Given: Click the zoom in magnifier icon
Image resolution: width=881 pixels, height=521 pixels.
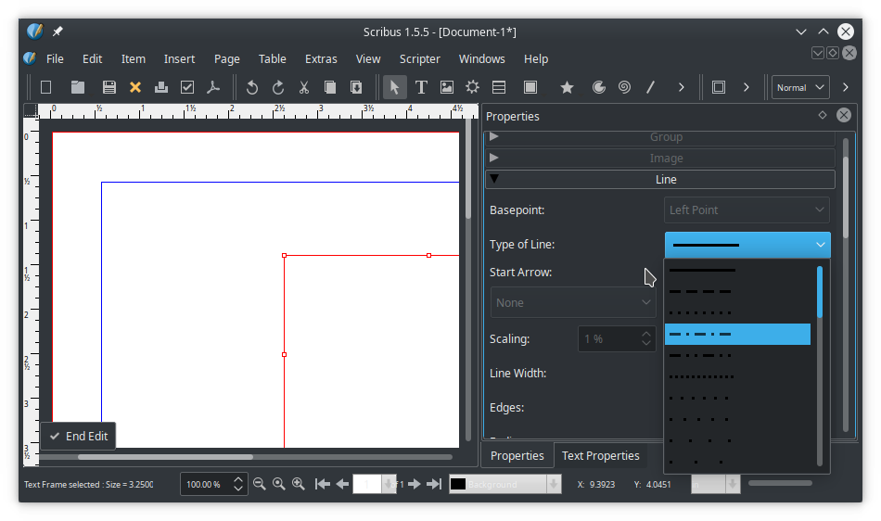Looking at the screenshot, I should [299, 484].
